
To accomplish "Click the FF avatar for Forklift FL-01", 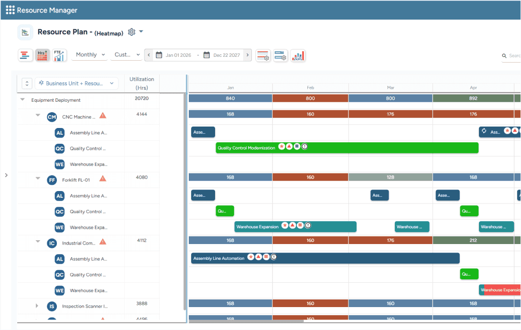I will click(52, 180).
